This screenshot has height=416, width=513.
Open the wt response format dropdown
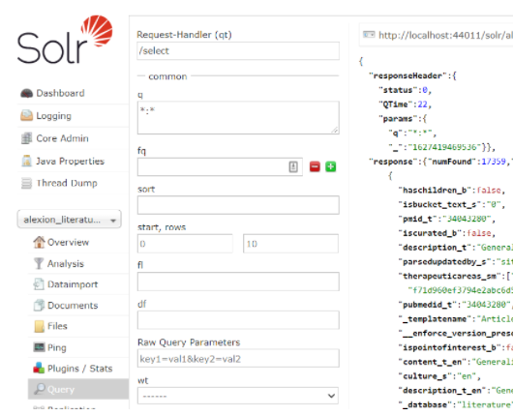(238, 396)
